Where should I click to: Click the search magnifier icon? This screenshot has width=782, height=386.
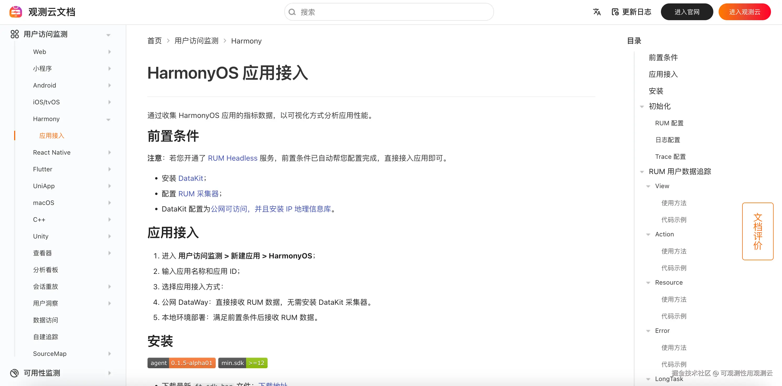point(292,12)
